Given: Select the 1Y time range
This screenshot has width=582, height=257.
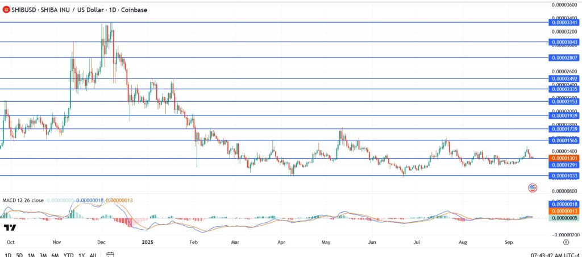Looking at the screenshot, I should pyautogui.click(x=82, y=255).
